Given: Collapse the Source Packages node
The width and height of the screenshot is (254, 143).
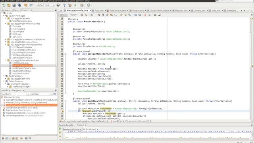Looking at the screenshot, I should pyautogui.click(x=4, y=16).
